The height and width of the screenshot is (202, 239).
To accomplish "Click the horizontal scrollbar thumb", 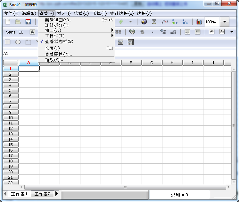I will (x=126, y=187).
